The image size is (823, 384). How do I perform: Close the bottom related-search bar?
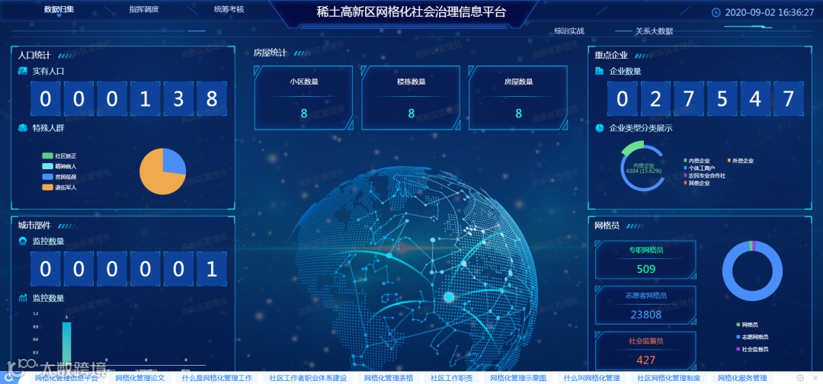pyautogui.click(x=814, y=378)
